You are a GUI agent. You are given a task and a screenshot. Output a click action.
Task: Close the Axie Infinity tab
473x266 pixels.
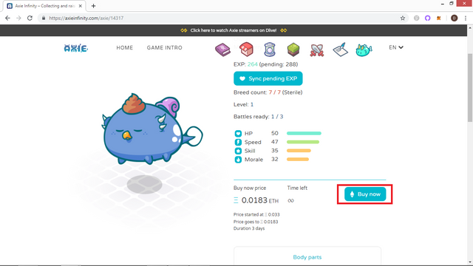(81, 6)
